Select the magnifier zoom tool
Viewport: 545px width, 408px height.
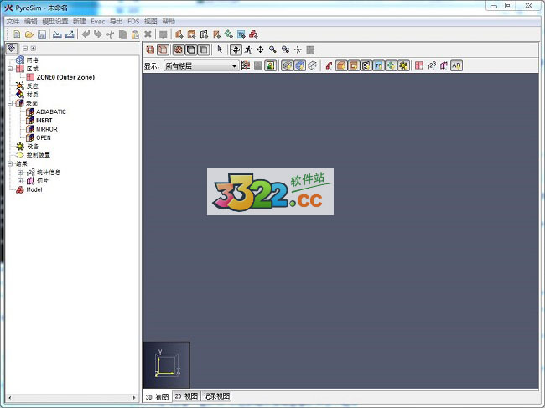(x=272, y=50)
